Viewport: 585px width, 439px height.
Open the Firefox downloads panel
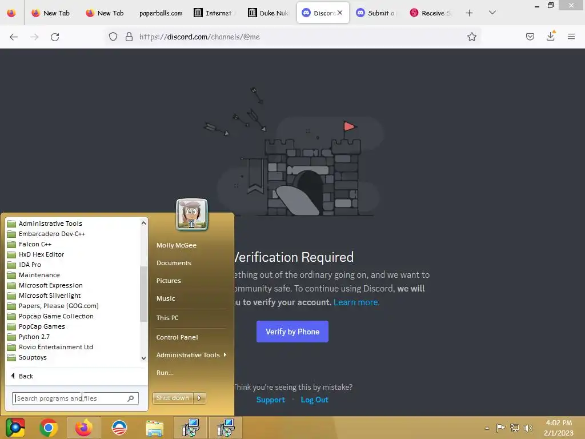point(550,36)
